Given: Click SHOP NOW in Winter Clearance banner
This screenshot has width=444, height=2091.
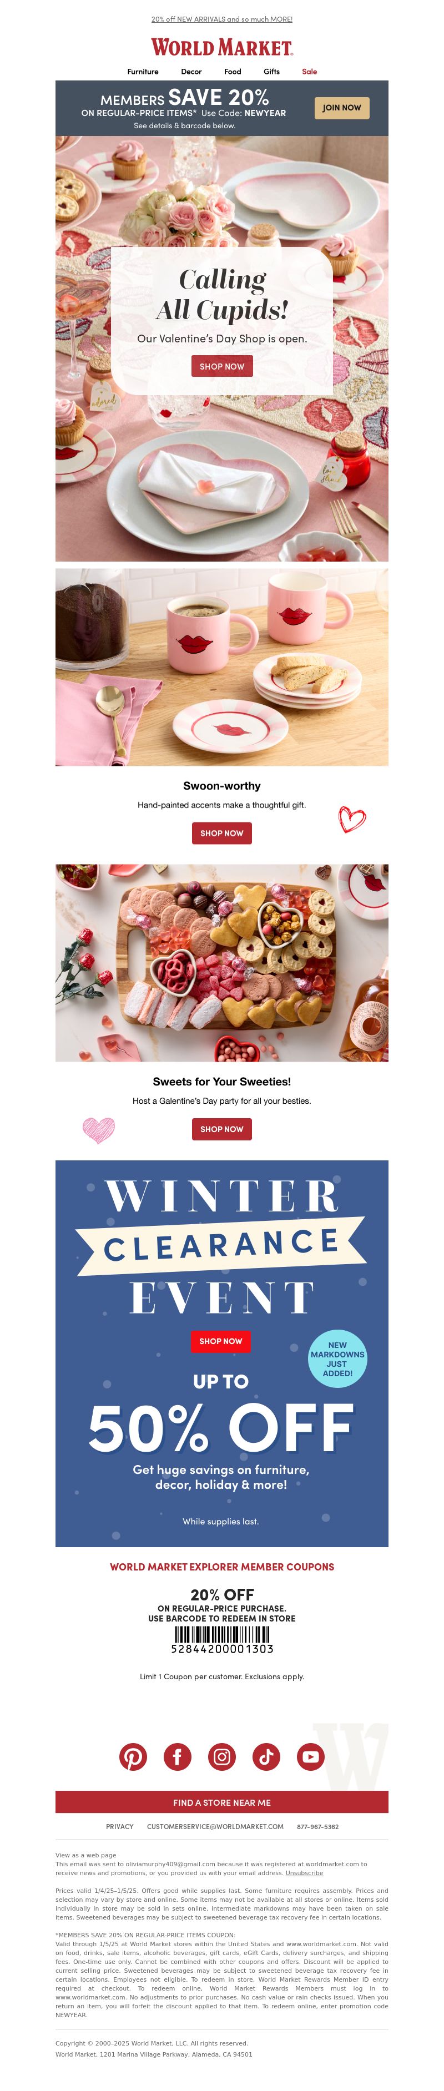Looking at the screenshot, I should (221, 1341).
